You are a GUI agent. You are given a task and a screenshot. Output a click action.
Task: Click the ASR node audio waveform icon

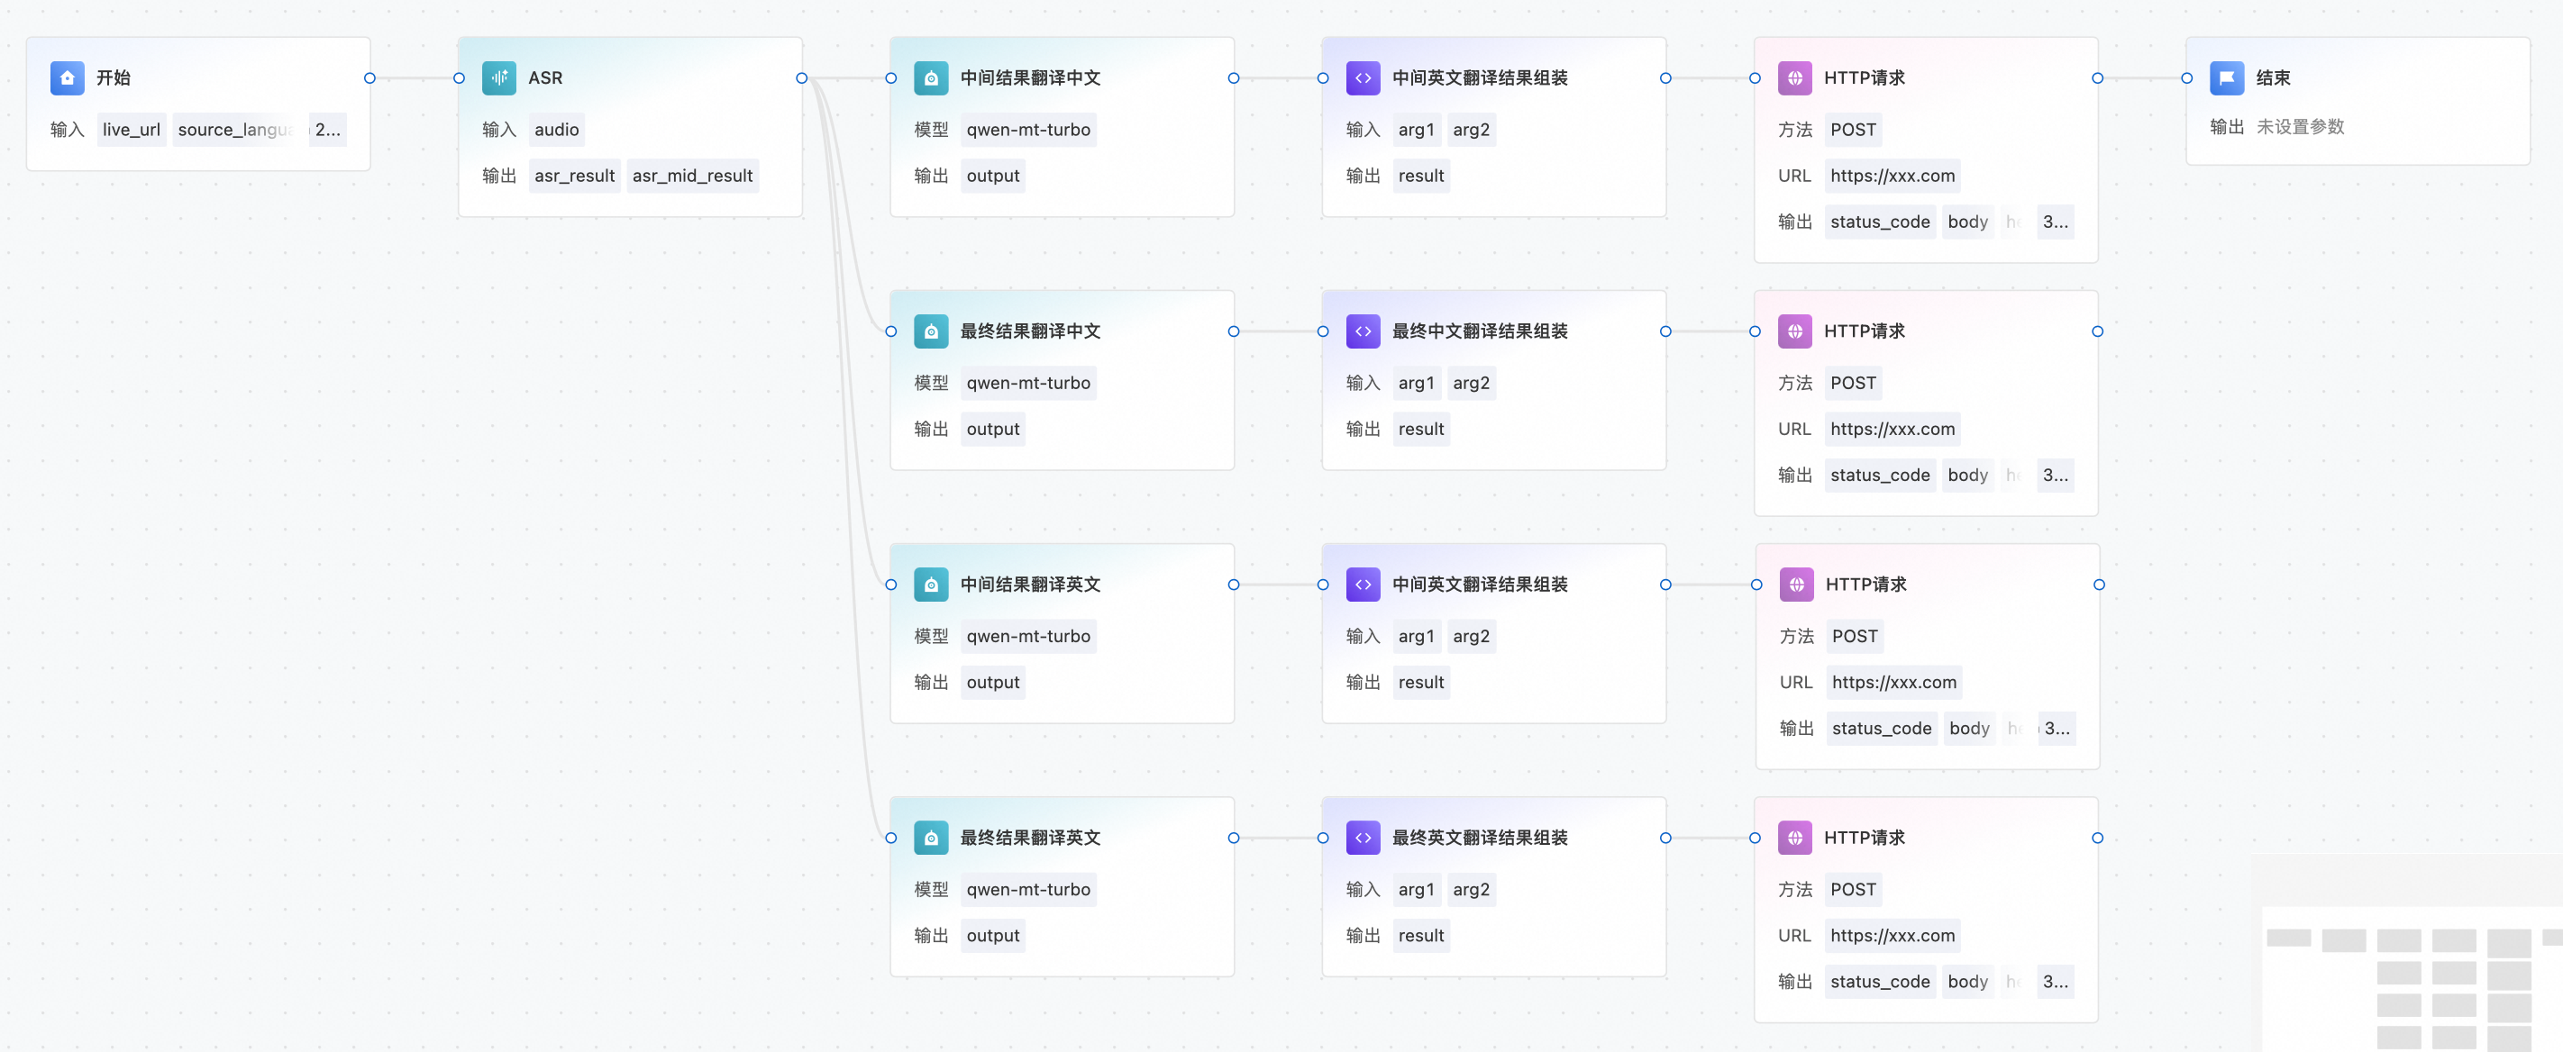(498, 77)
